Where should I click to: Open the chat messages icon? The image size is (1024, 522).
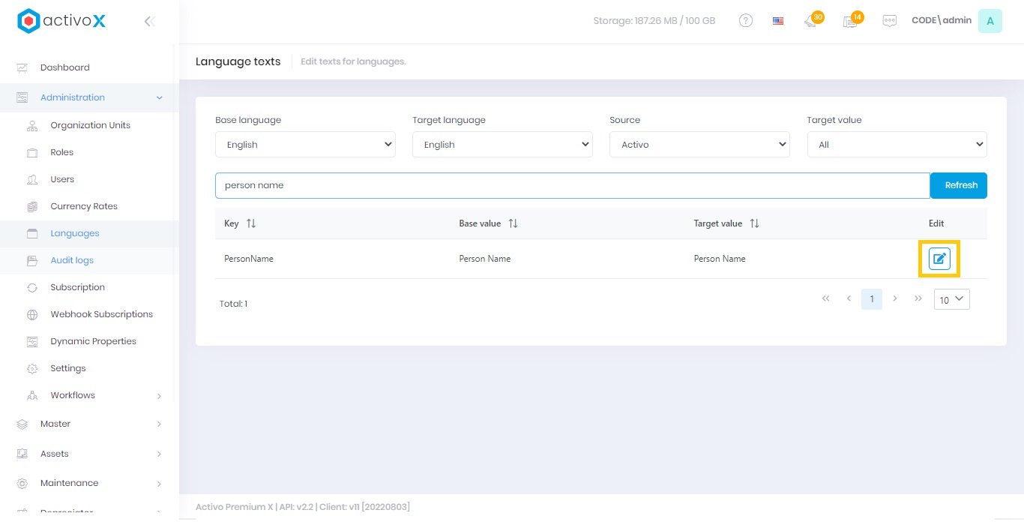point(889,21)
